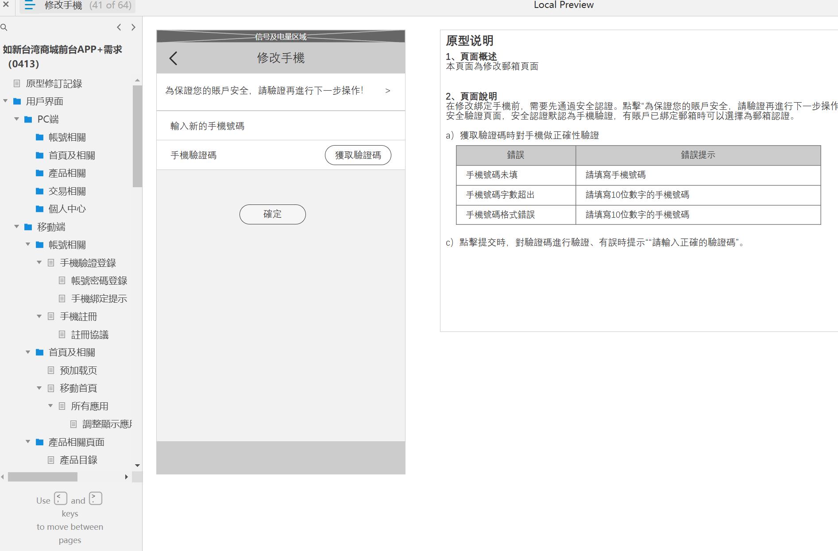Tap the 獲取驗證碼 button
The height and width of the screenshot is (551, 838).
pyautogui.click(x=358, y=155)
